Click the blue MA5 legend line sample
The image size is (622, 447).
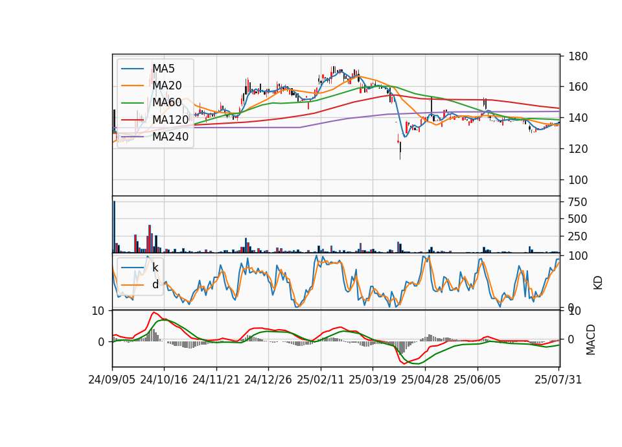[132, 69]
